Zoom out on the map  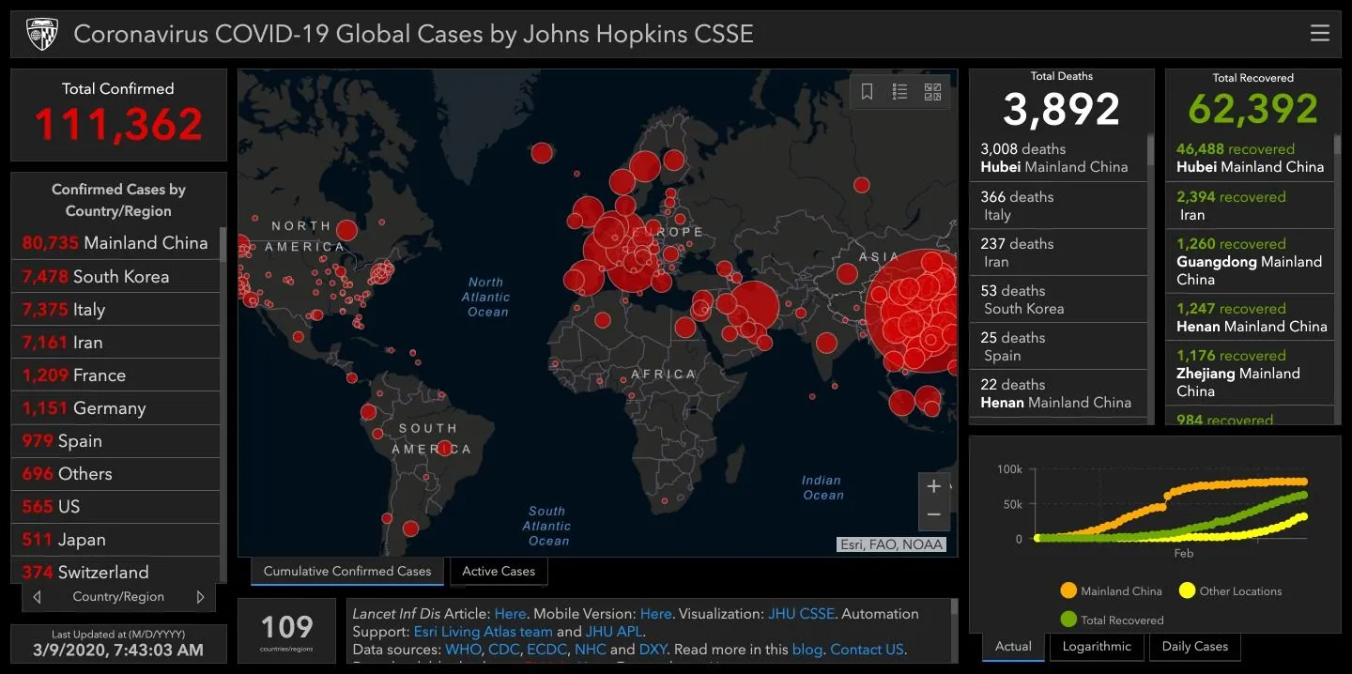click(x=933, y=514)
